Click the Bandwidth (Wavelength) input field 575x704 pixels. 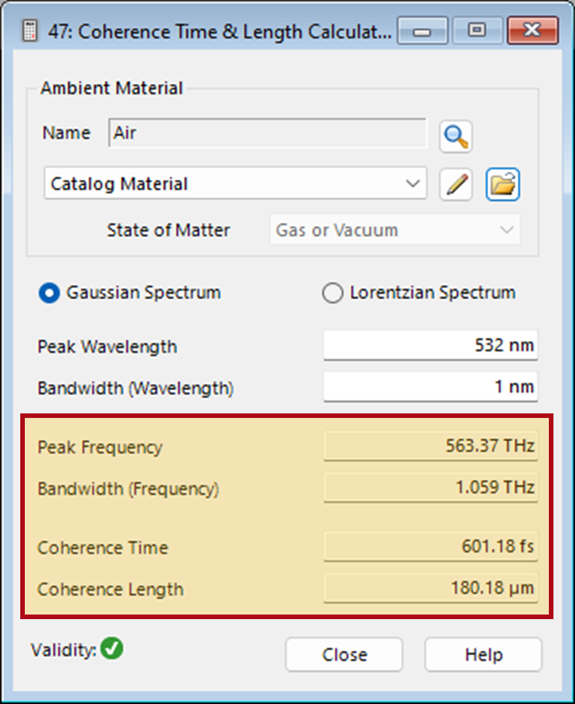click(x=431, y=387)
